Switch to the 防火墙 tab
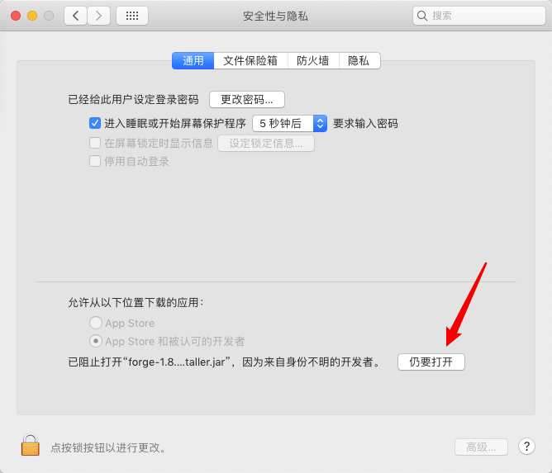This screenshot has height=473, width=552. [x=313, y=61]
